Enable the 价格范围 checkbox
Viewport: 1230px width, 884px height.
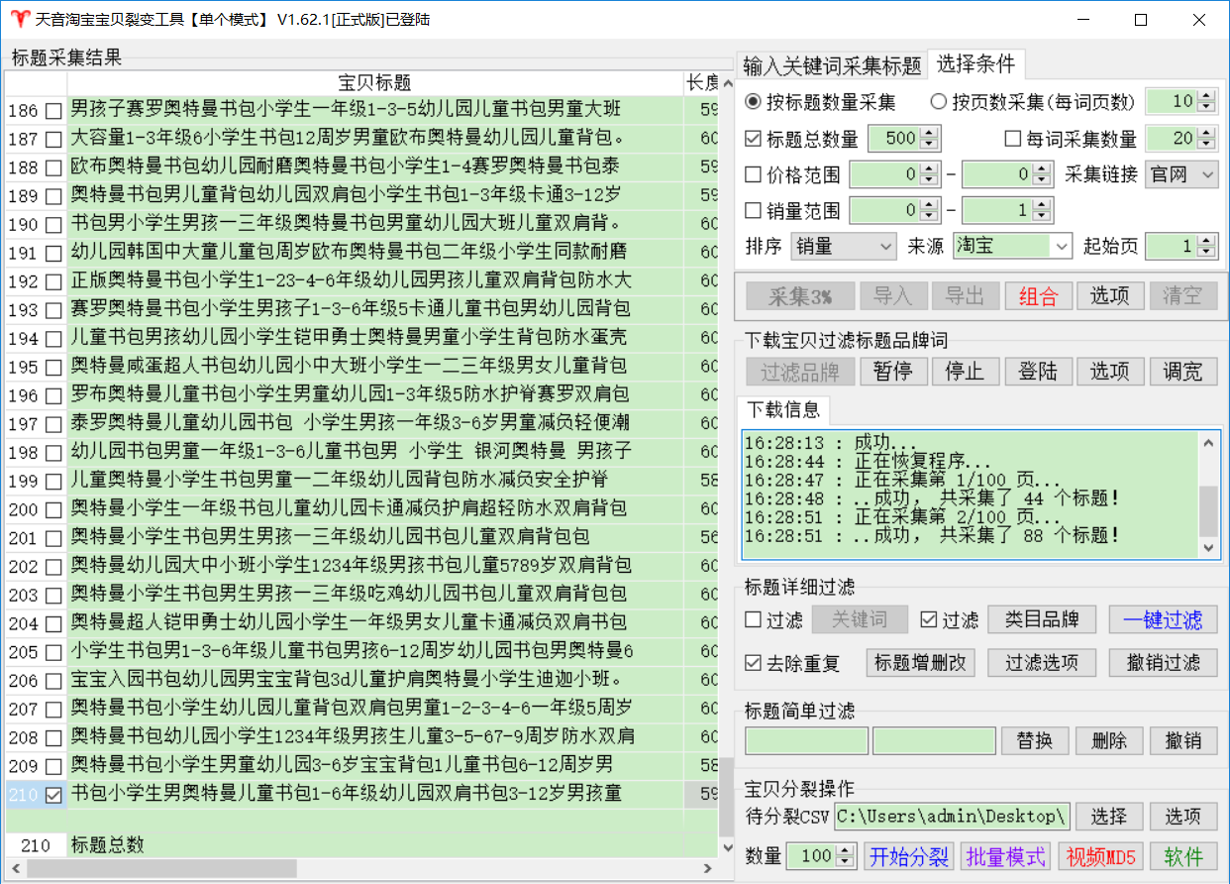(x=754, y=176)
